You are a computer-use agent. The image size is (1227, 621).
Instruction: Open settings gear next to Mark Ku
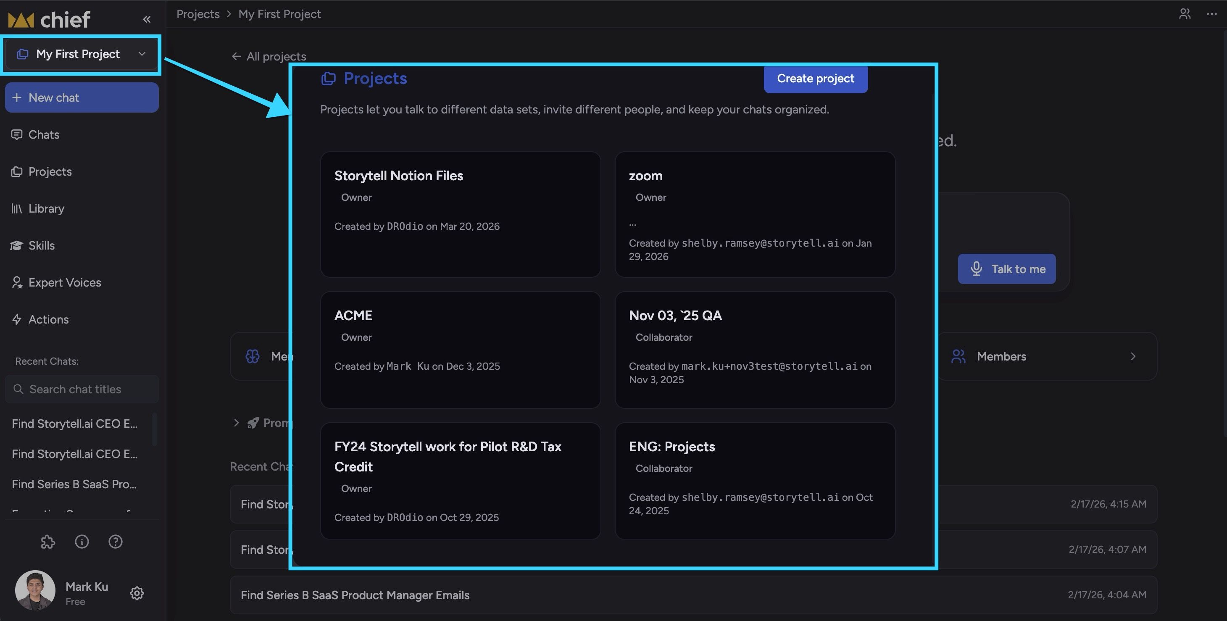click(137, 593)
